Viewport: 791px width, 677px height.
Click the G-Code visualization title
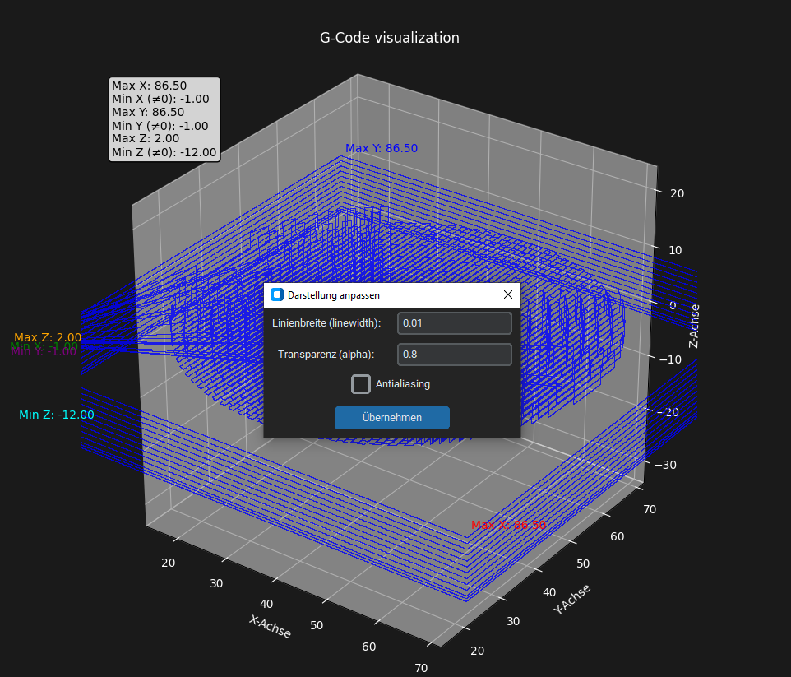point(390,37)
